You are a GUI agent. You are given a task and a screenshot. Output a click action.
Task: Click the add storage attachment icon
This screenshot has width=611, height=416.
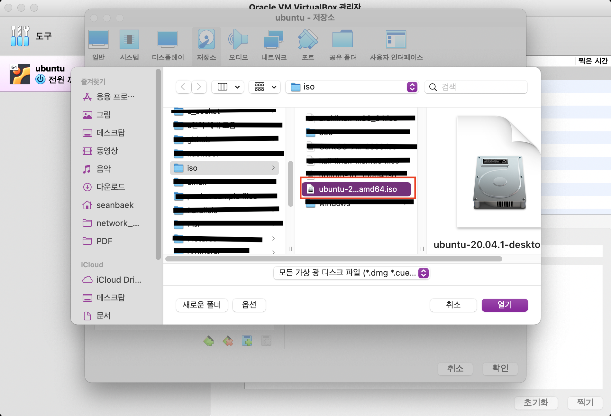[x=209, y=341]
